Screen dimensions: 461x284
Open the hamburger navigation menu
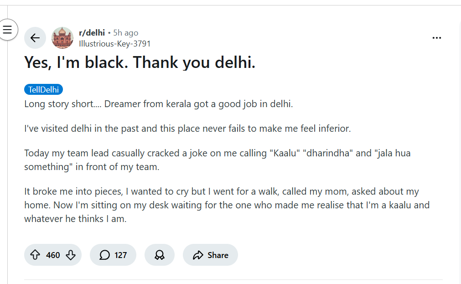[x=7, y=30]
